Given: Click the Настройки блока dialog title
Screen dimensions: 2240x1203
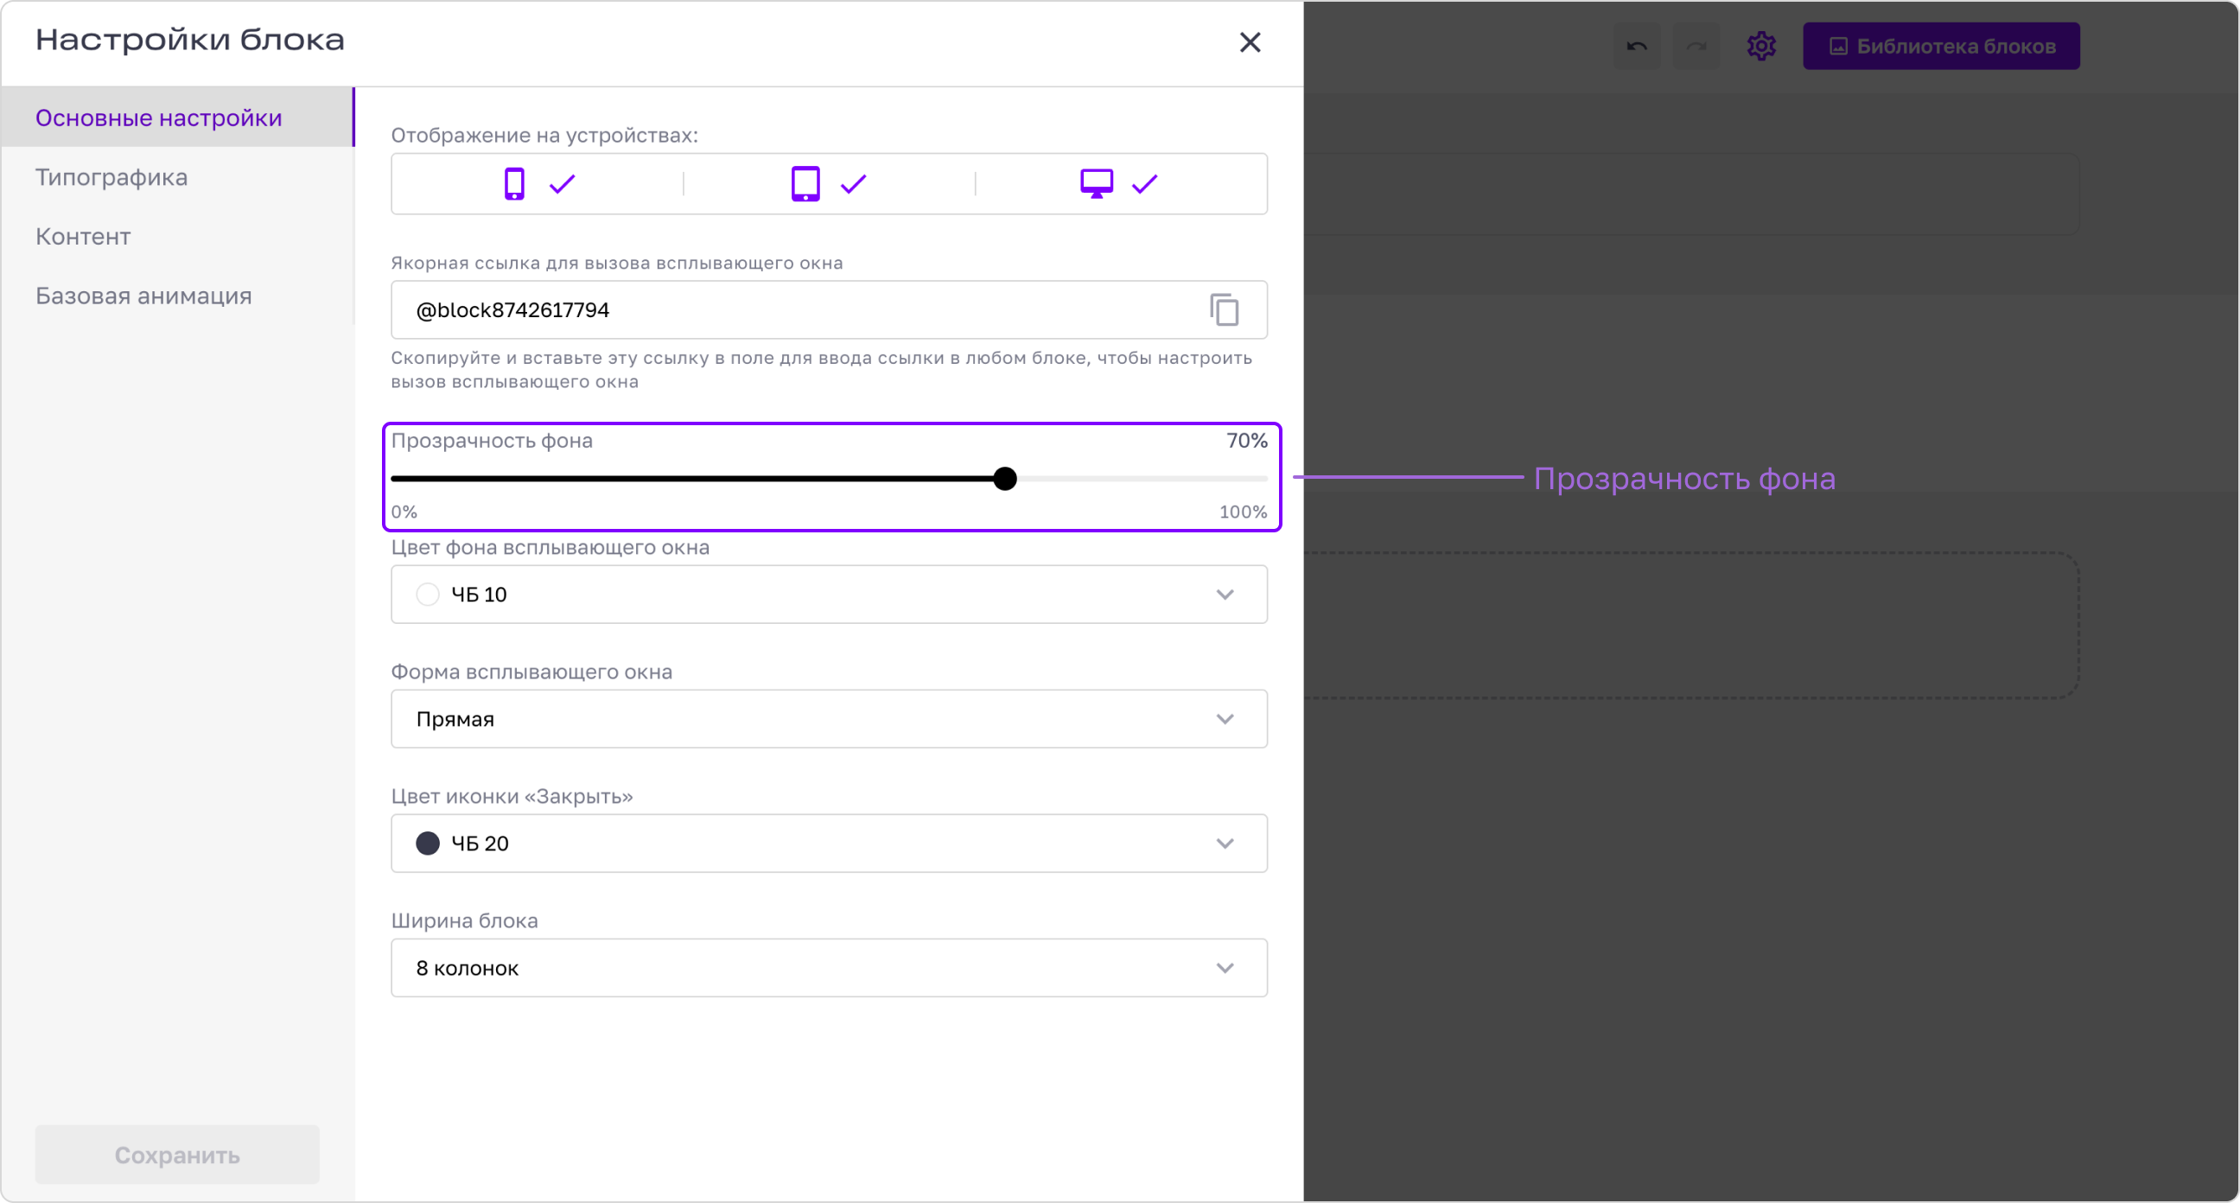Looking at the screenshot, I should point(189,40).
